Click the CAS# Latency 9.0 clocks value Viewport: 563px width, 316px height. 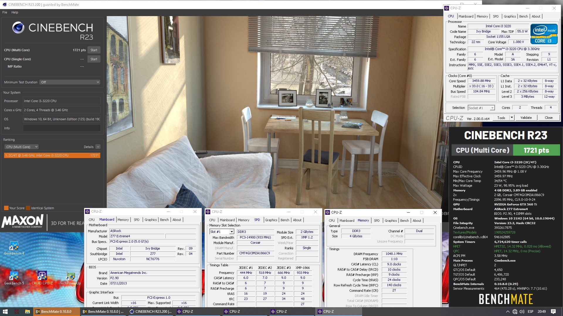tap(394, 264)
